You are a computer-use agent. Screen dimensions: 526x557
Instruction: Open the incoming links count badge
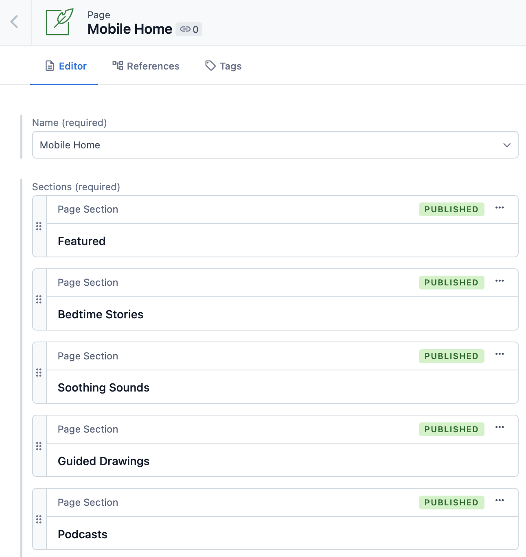[189, 29]
